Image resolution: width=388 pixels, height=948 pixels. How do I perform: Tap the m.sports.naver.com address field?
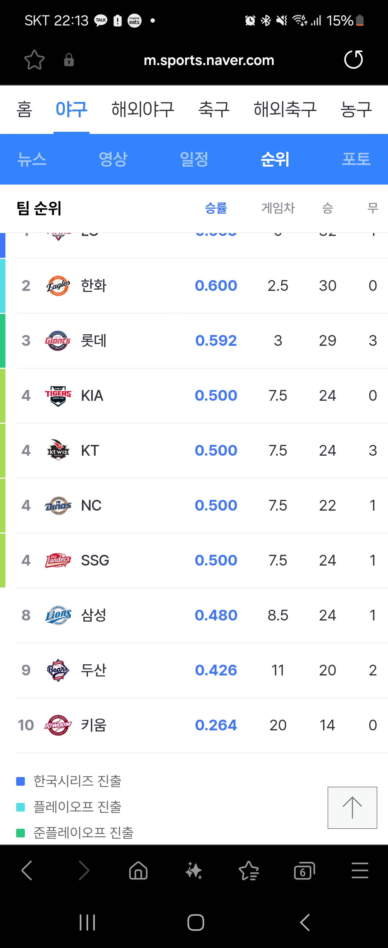(209, 60)
